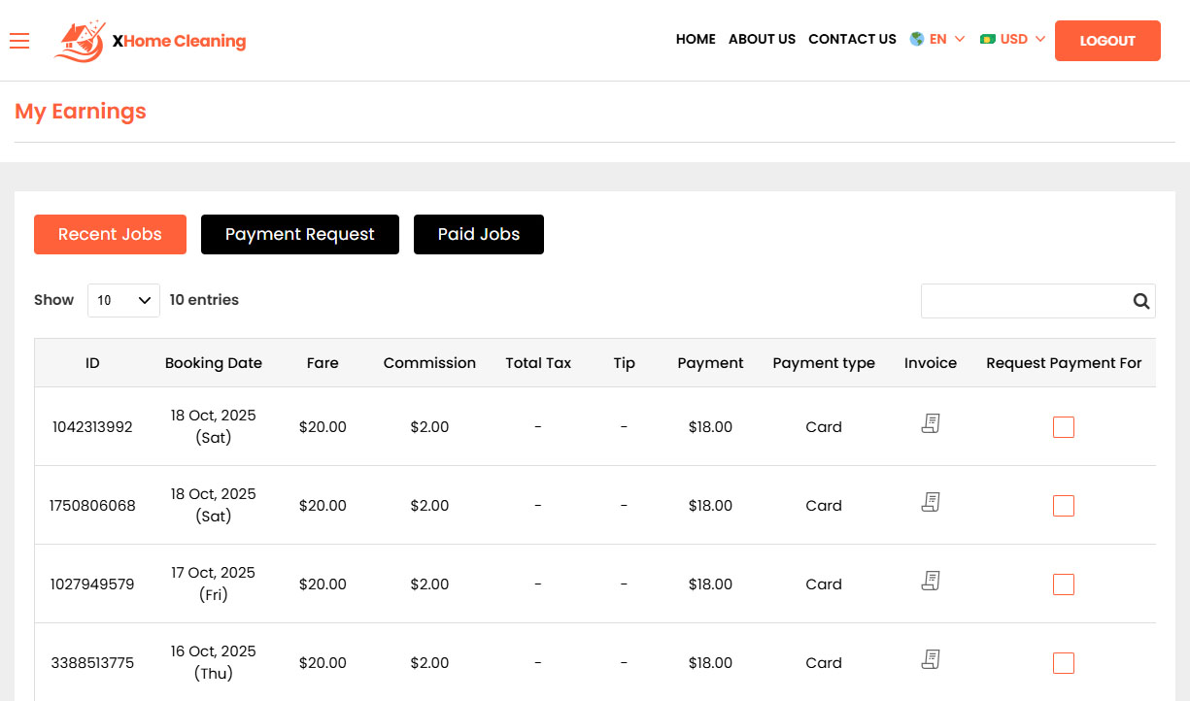Check payment request for booking 1750806068
The width and height of the screenshot is (1190, 701).
coord(1063,505)
